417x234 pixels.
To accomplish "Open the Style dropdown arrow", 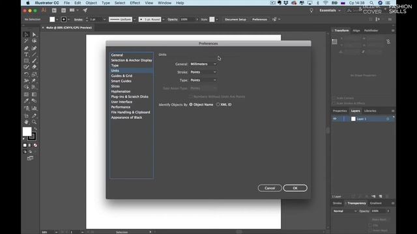I will click(217, 19).
